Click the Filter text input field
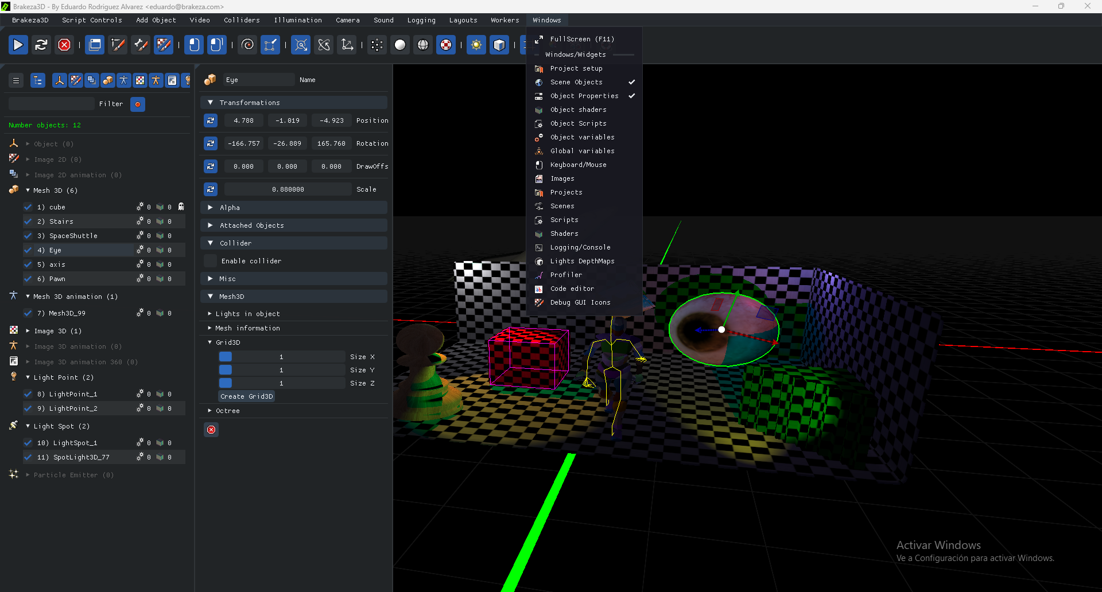The width and height of the screenshot is (1102, 592). [x=51, y=104]
